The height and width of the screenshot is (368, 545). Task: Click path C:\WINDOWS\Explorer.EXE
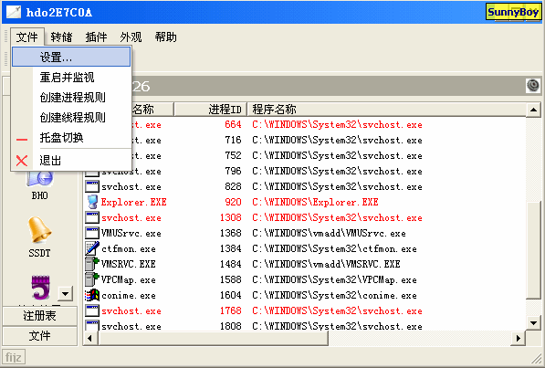(315, 202)
